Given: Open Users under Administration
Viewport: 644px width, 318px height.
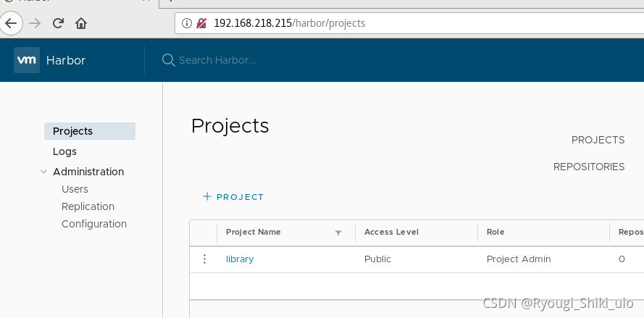Looking at the screenshot, I should (75, 189).
